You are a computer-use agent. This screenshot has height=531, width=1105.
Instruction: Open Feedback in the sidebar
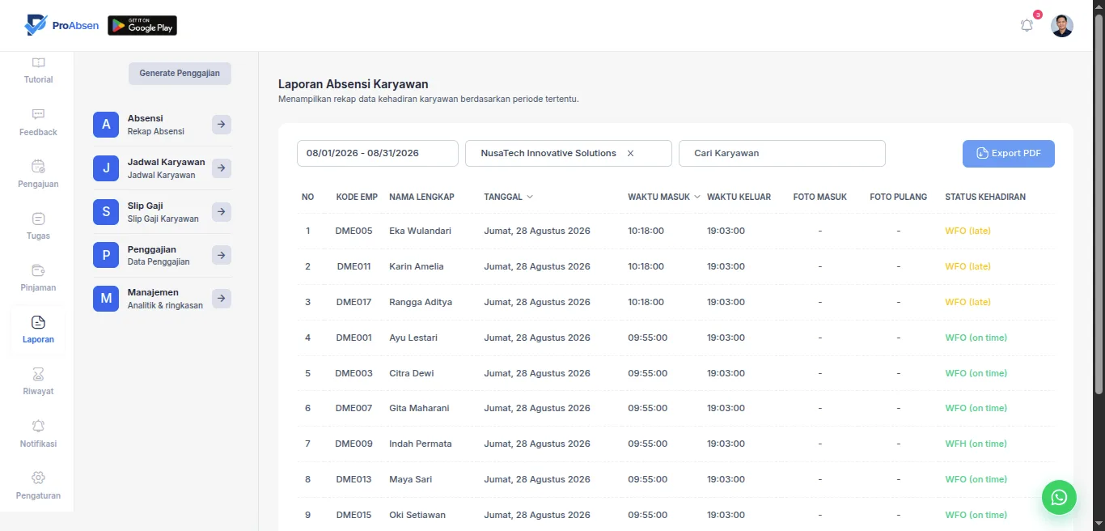click(x=38, y=122)
